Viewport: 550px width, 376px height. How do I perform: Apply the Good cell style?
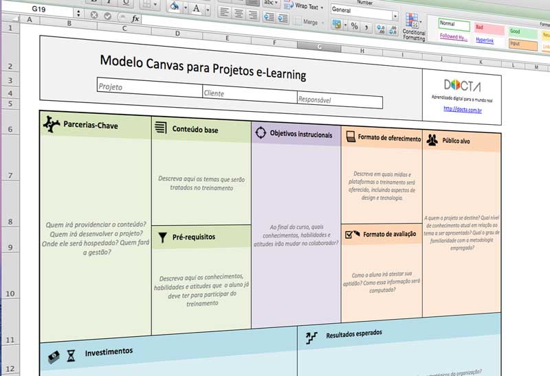click(522, 32)
